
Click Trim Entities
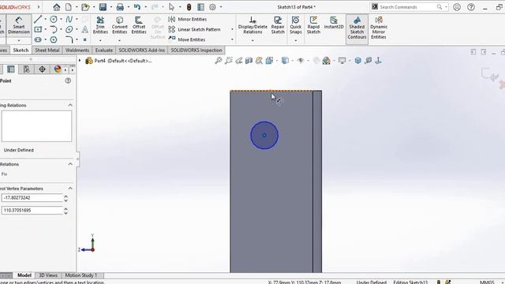pos(100,25)
